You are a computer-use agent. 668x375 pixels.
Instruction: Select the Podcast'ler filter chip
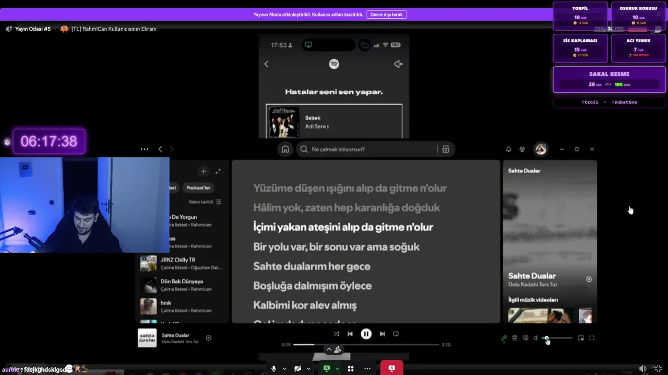click(x=198, y=187)
